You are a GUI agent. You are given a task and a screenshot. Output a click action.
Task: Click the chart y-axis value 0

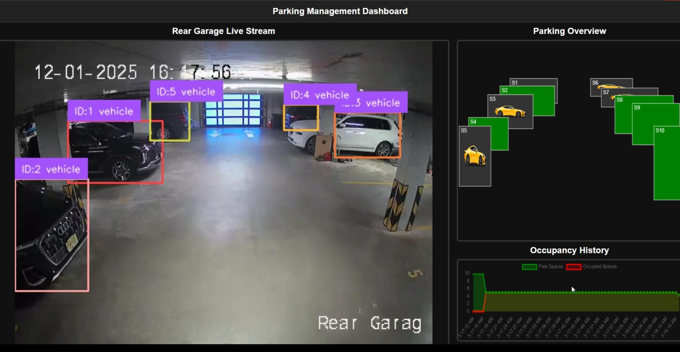pyautogui.click(x=468, y=311)
